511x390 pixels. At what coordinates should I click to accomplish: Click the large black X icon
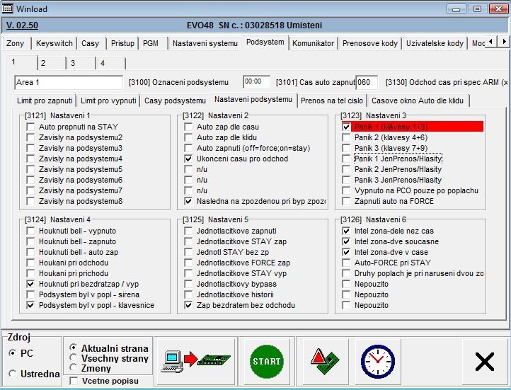[x=484, y=362]
